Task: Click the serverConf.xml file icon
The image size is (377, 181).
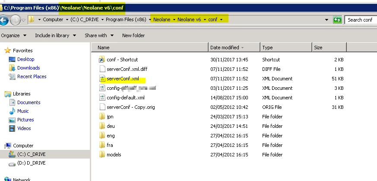Action: (102, 79)
